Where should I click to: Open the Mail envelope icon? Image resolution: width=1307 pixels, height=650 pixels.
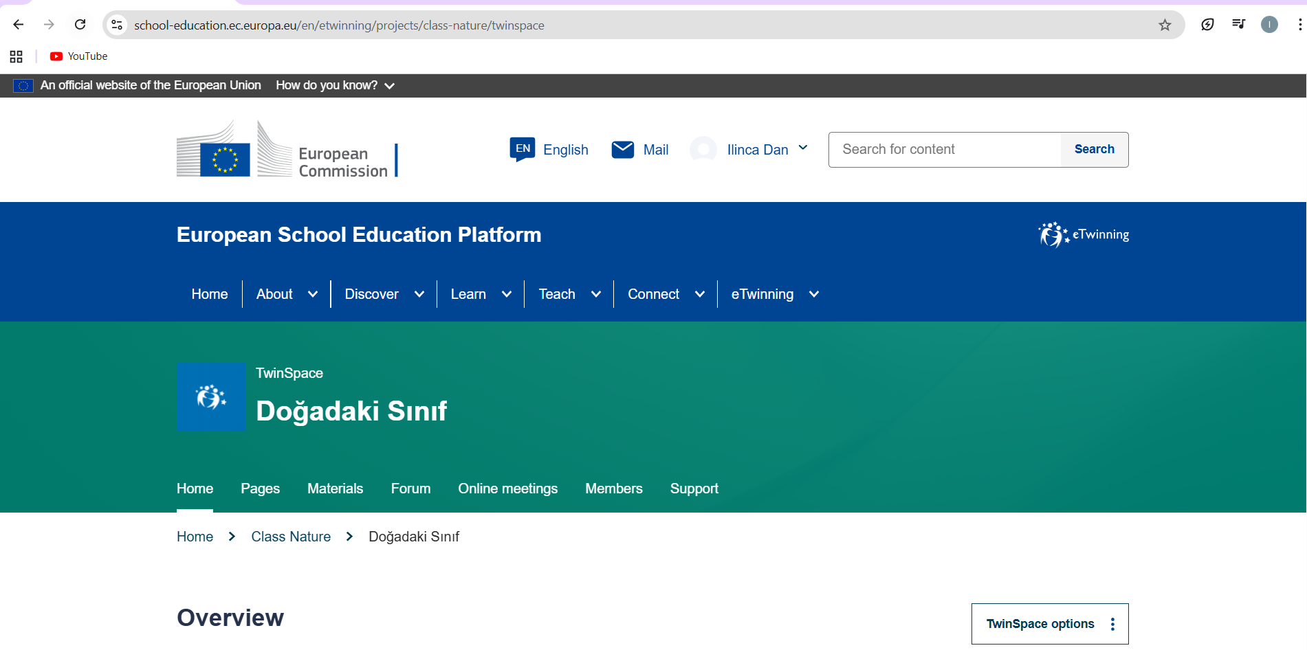[x=622, y=150]
